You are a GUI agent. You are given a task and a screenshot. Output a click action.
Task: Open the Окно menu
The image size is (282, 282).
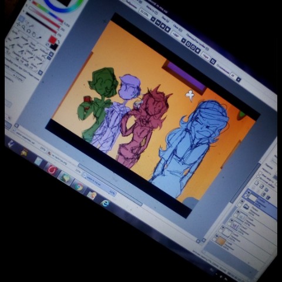click(x=178, y=28)
